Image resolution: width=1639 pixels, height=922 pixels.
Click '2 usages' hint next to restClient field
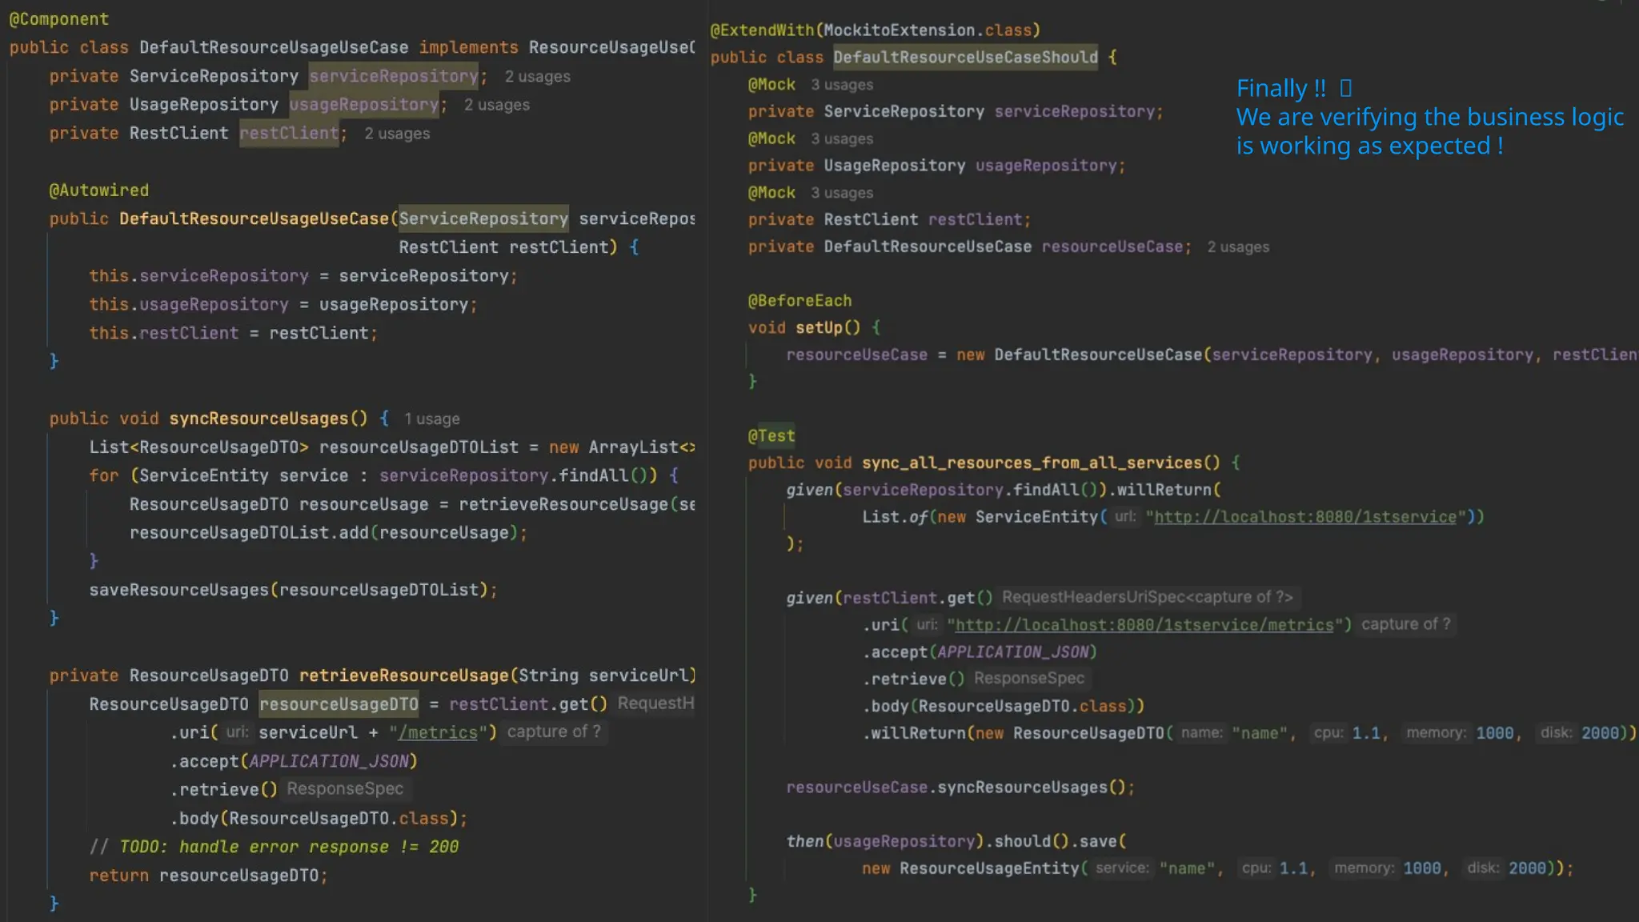pyautogui.click(x=397, y=134)
